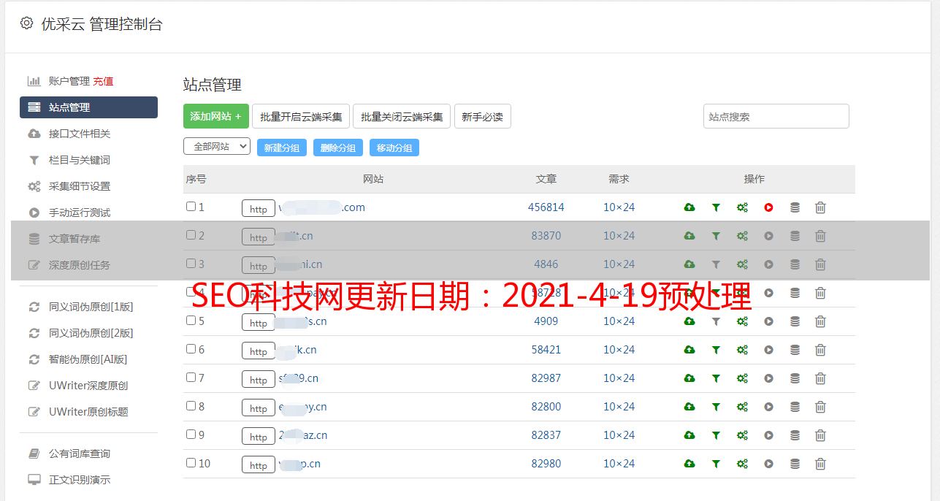The height and width of the screenshot is (501, 940).
Task: Click the http button in row 1
Action: pos(259,208)
